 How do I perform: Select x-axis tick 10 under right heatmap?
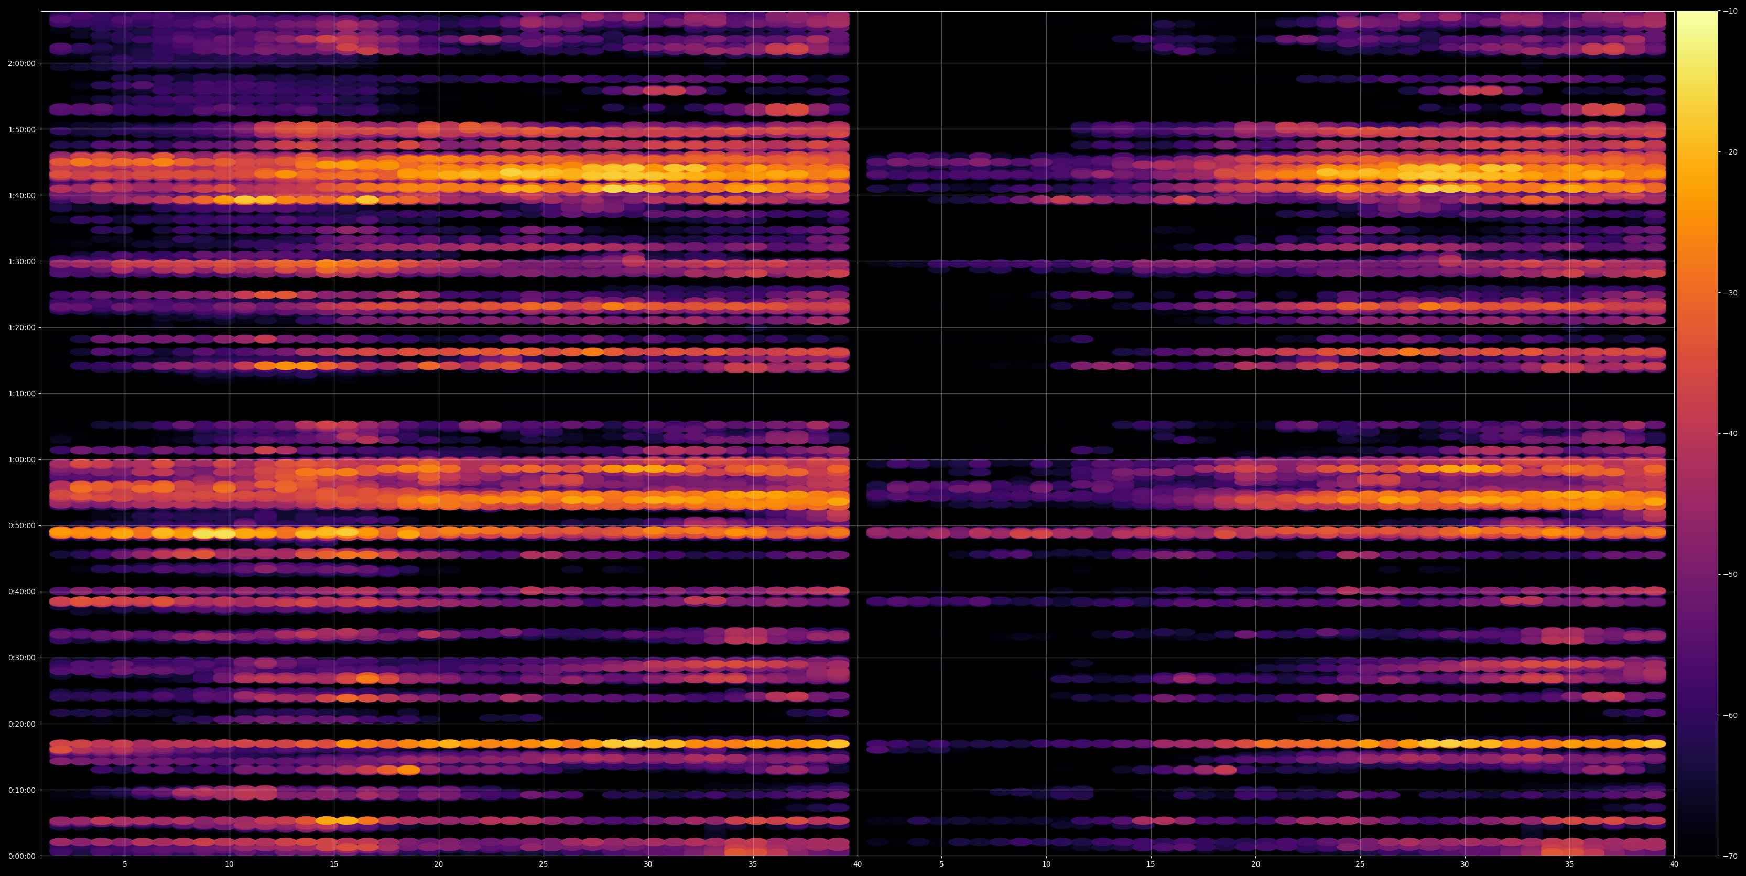coord(1046,864)
